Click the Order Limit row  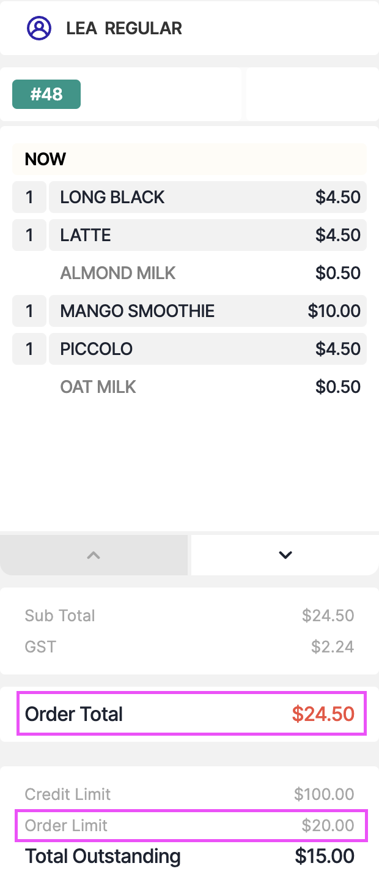pyautogui.click(x=191, y=825)
